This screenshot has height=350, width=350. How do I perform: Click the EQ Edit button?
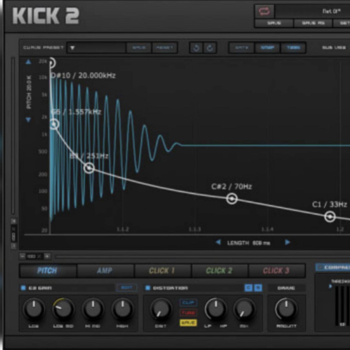point(126,288)
